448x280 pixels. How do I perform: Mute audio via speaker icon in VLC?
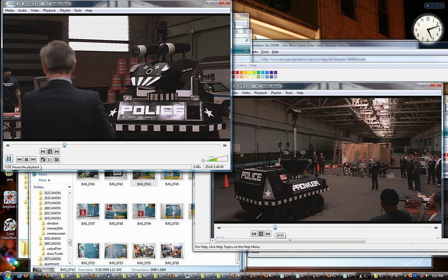[x=203, y=161]
